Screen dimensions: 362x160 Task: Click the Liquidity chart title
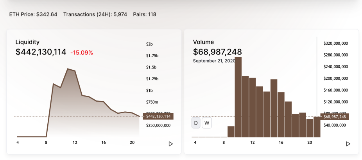coord(27,42)
